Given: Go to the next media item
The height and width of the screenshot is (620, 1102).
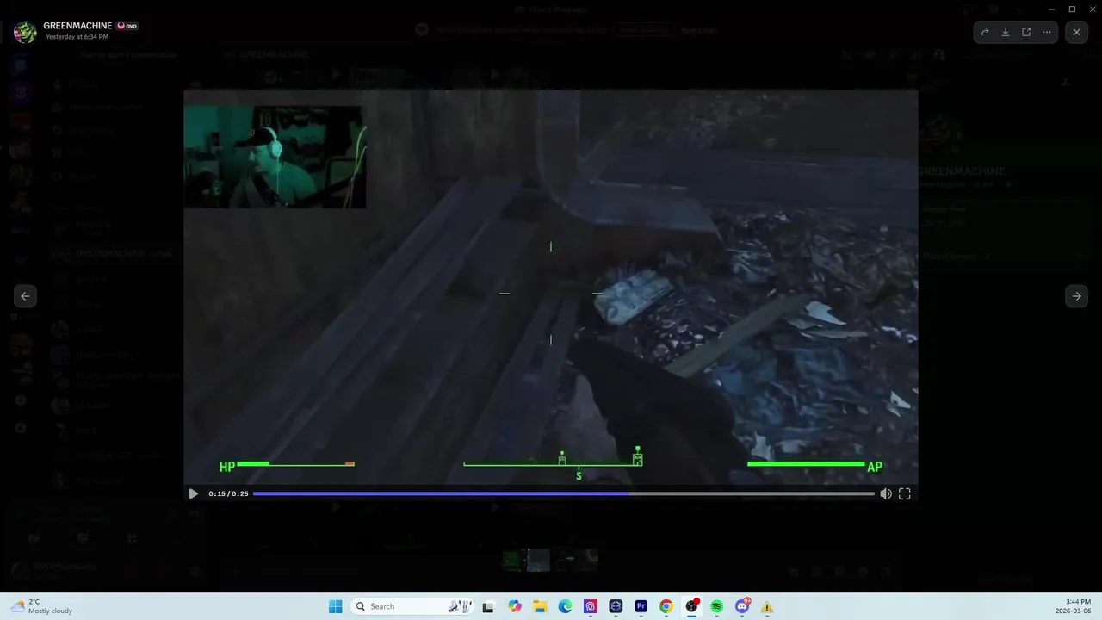Looking at the screenshot, I should pos(1076,296).
